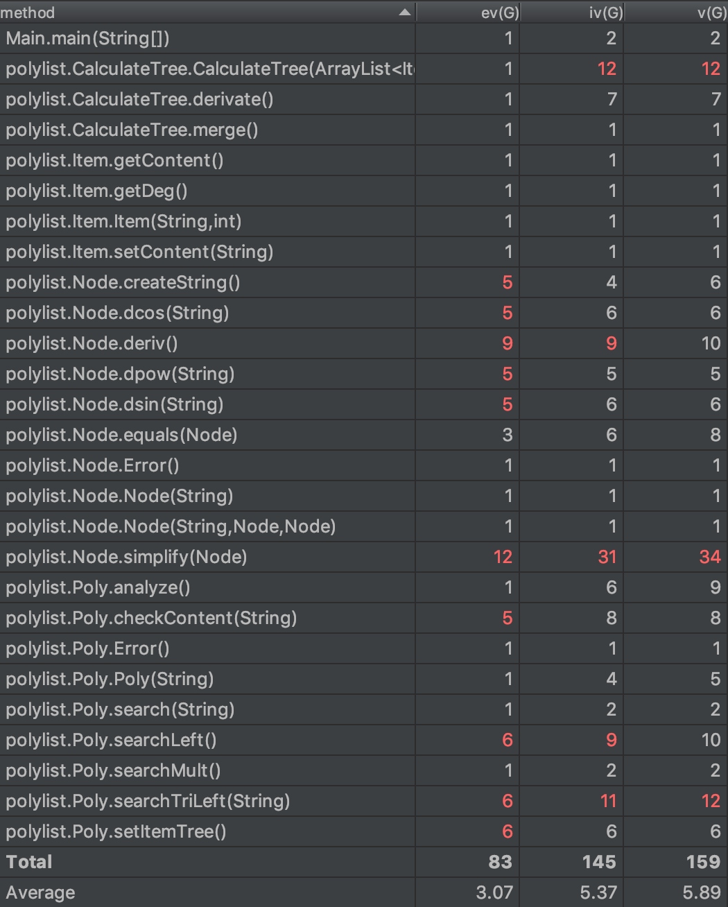Click the v(G) column header
Image resolution: width=728 pixels, height=907 pixels.
(x=711, y=12)
